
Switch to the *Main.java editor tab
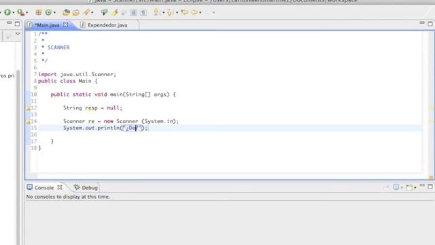[48, 25]
